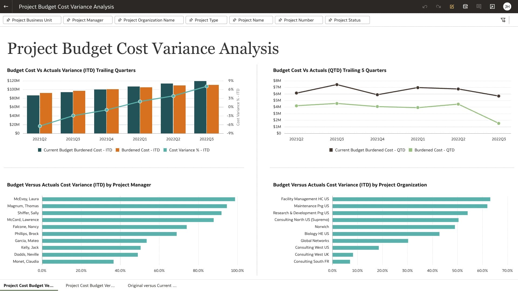The image size is (518, 291).
Task: Select the Project Cost Budget Ver... tab
Action: [90, 285]
